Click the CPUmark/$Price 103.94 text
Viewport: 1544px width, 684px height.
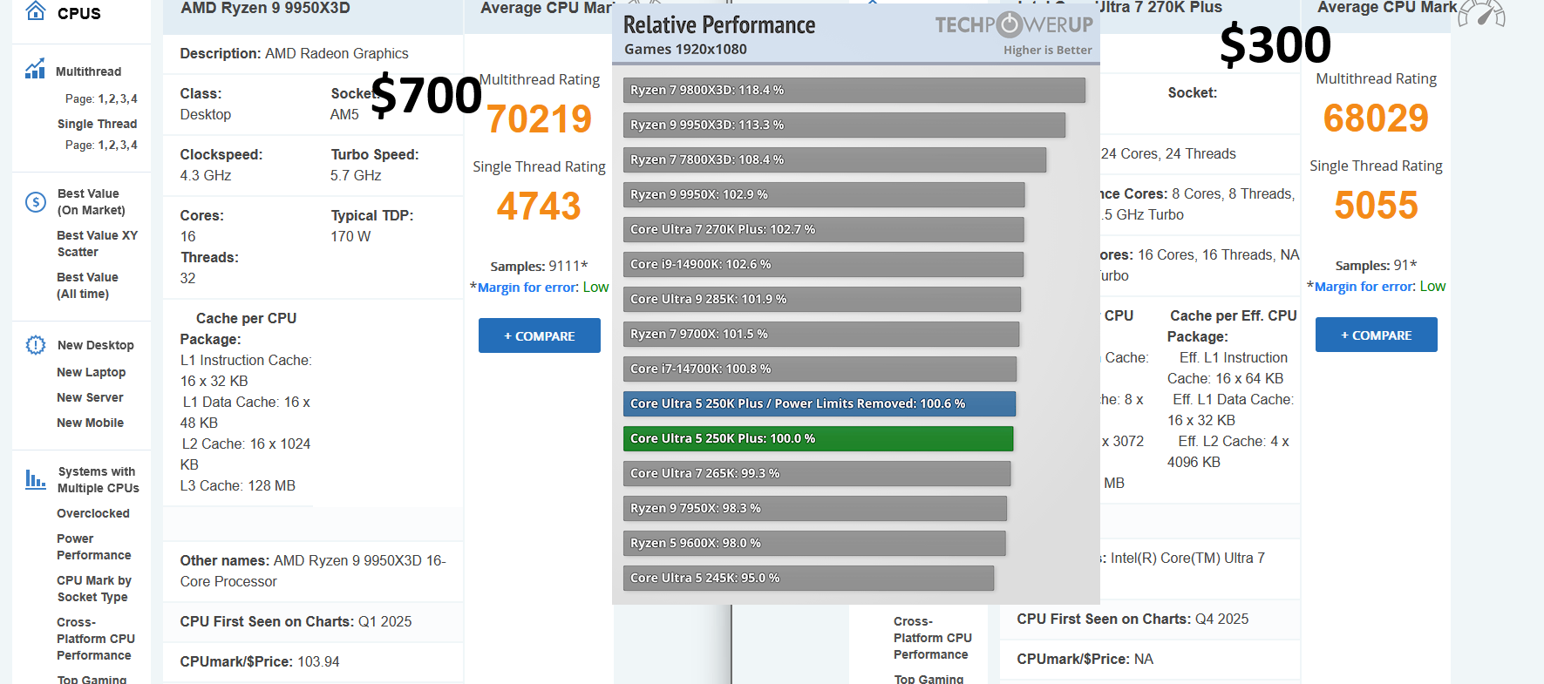(x=260, y=661)
